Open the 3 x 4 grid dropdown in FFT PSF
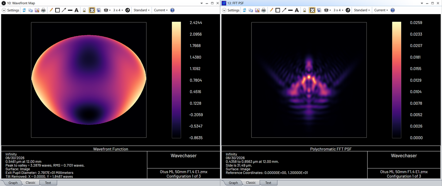 [338, 10]
